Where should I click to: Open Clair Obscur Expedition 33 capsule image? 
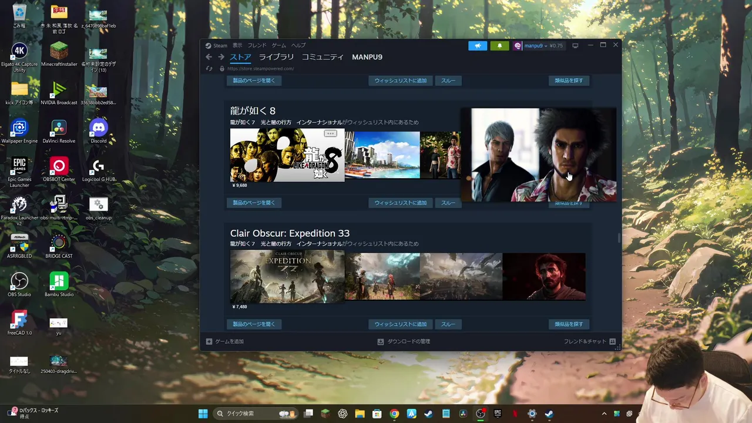[287, 277]
